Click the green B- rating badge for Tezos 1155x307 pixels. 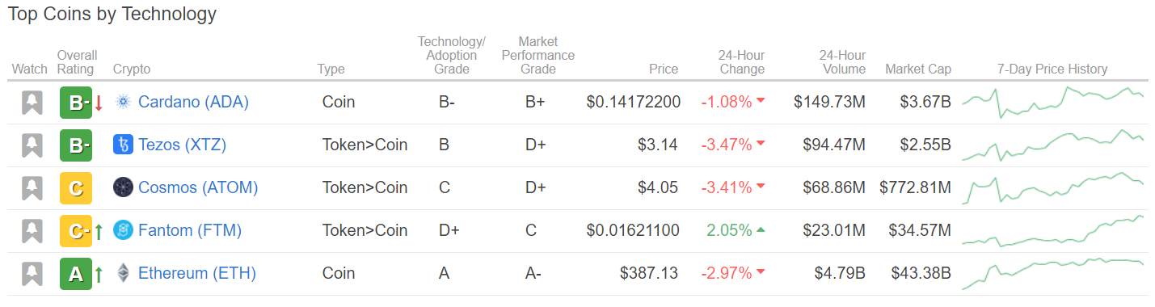[76, 145]
